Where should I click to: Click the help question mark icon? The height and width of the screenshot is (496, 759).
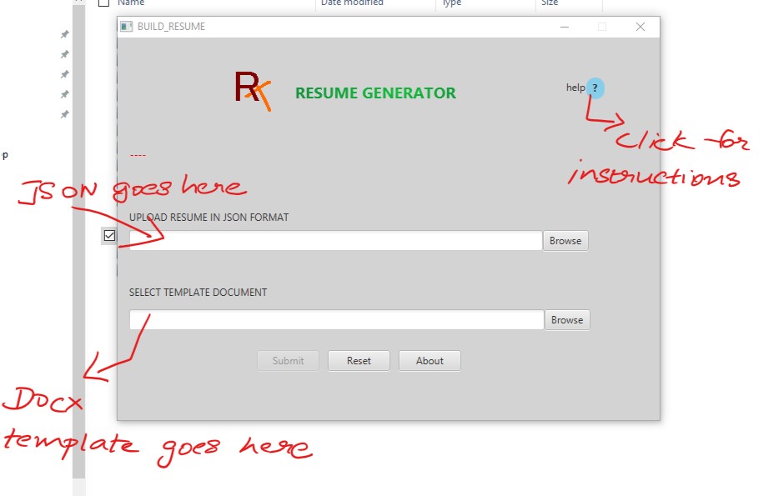pos(595,88)
